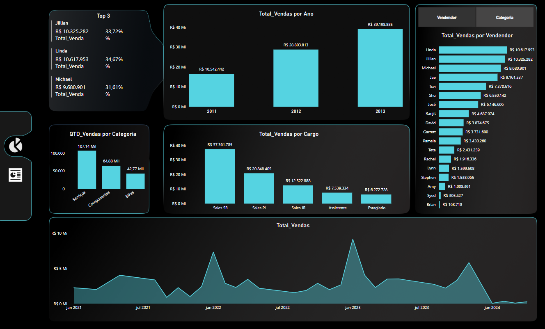
Task: Click Michael's name in the Top 3 card
Action: coord(64,79)
